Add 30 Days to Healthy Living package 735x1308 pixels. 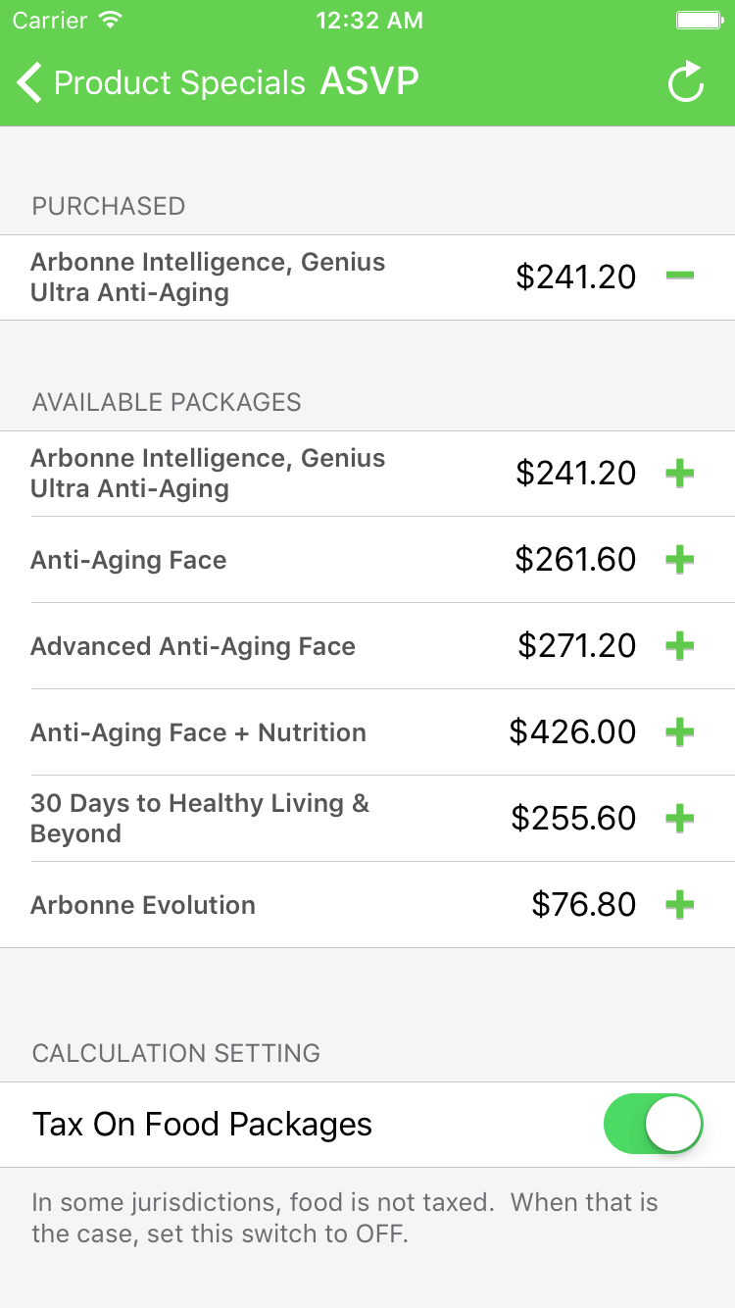[679, 819]
